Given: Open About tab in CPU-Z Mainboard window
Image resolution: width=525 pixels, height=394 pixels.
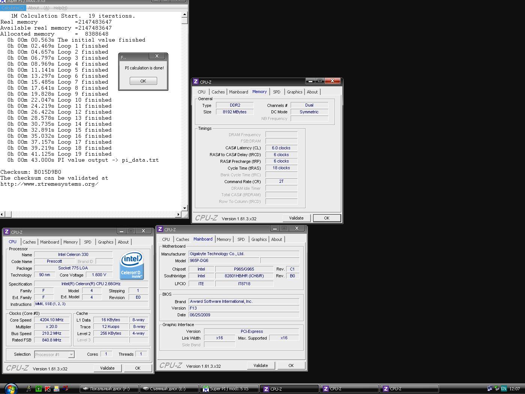Looking at the screenshot, I should [277, 239].
